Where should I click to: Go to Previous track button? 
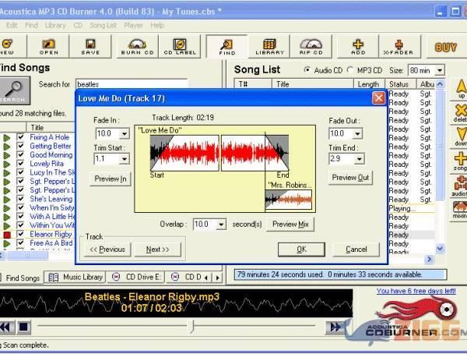[x=107, y=250]
